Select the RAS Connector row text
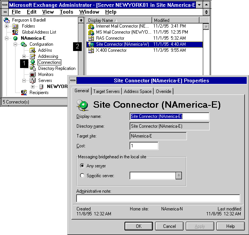This screenshot has width=249, height=235. click(110, 38)
